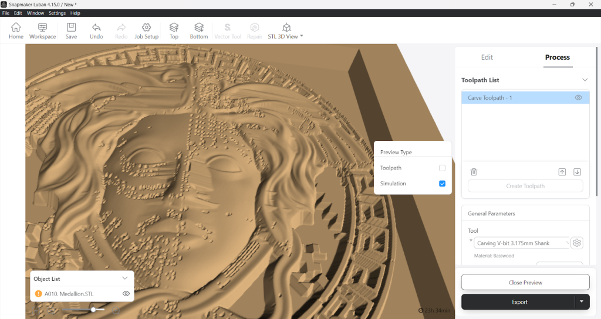Open the Settings menu
Image resolution: width=601 pixels, height=319 pixels.
[57, 13]
